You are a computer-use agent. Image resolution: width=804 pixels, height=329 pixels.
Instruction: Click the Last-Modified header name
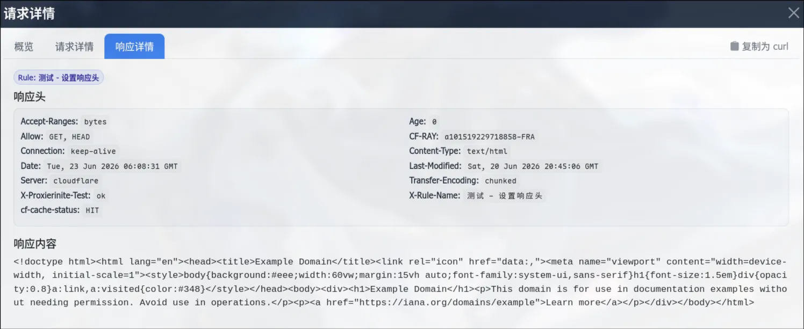click(x=435, y=166)
